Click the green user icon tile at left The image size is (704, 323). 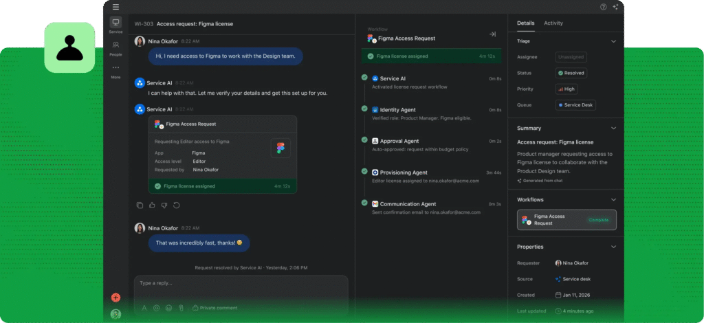tap(69, 47)
